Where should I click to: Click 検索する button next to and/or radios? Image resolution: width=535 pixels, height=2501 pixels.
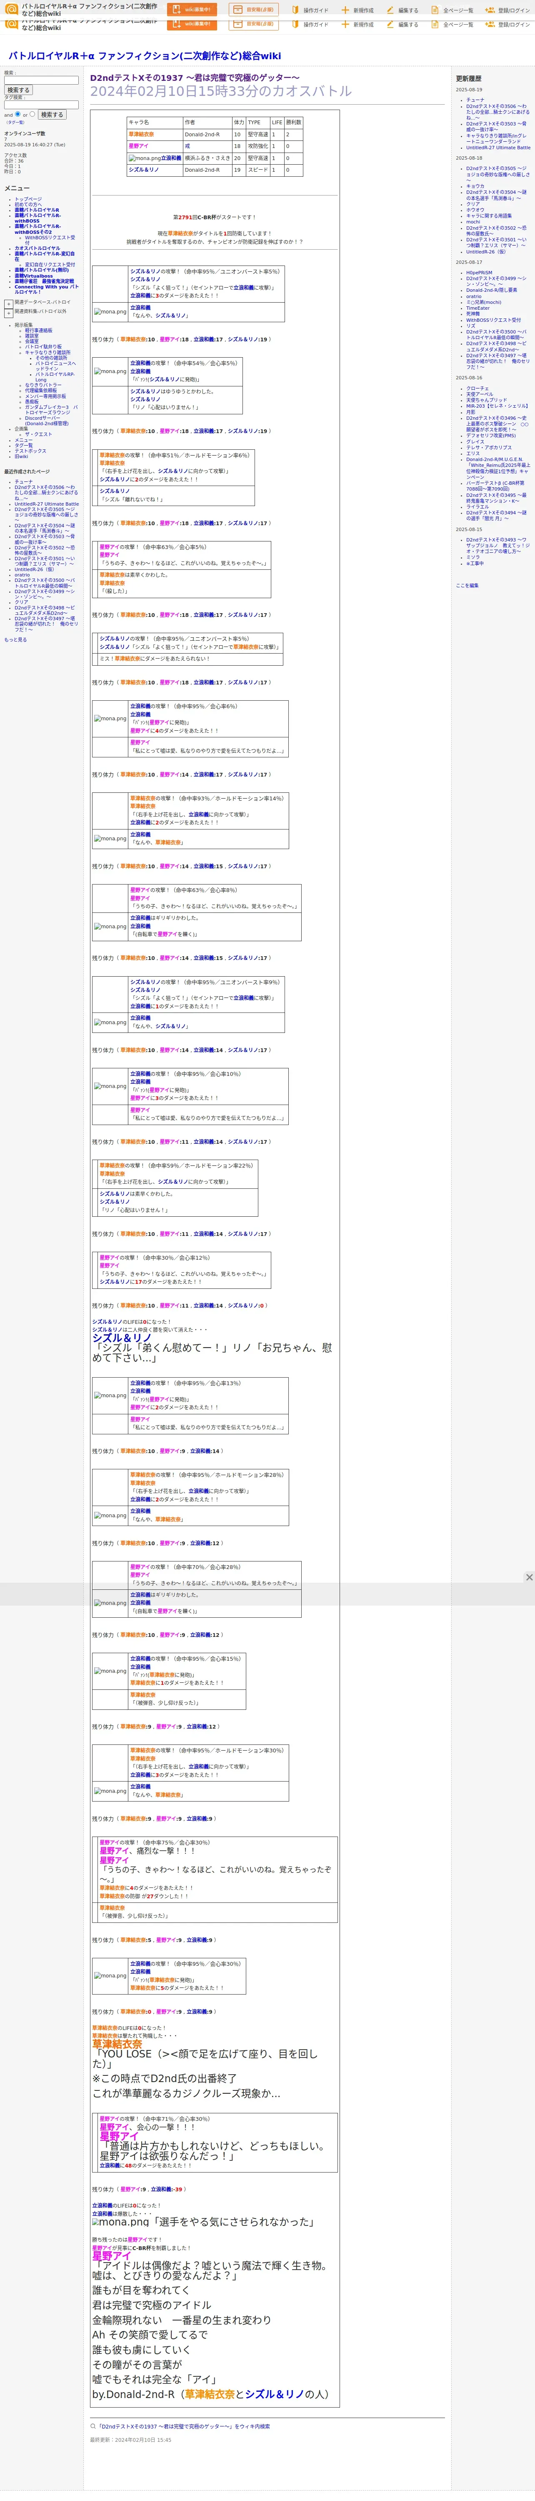(x=52, y=115)
